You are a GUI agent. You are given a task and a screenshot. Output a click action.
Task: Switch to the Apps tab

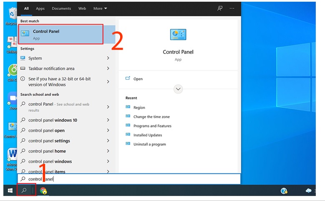point(40,8)
